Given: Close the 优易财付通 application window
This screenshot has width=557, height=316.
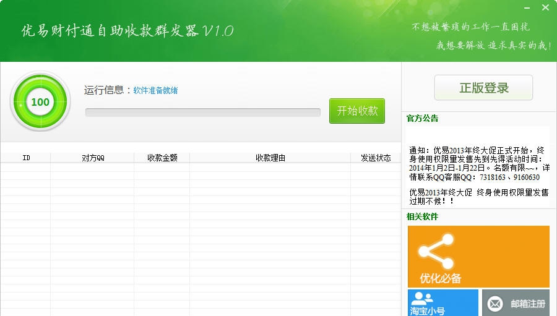Looking at the screenshot, I should coord(545,7).
